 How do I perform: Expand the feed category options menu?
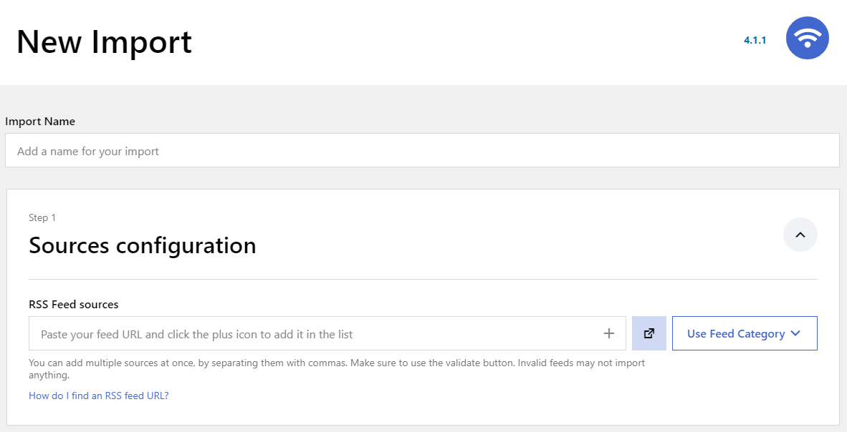tap(745, 333)
